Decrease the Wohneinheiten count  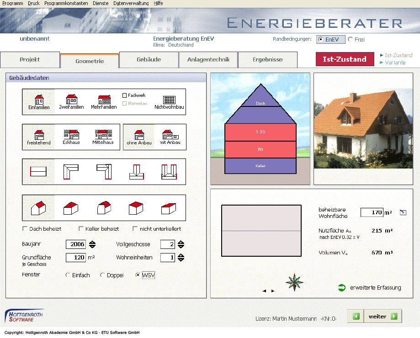point(181,259)
